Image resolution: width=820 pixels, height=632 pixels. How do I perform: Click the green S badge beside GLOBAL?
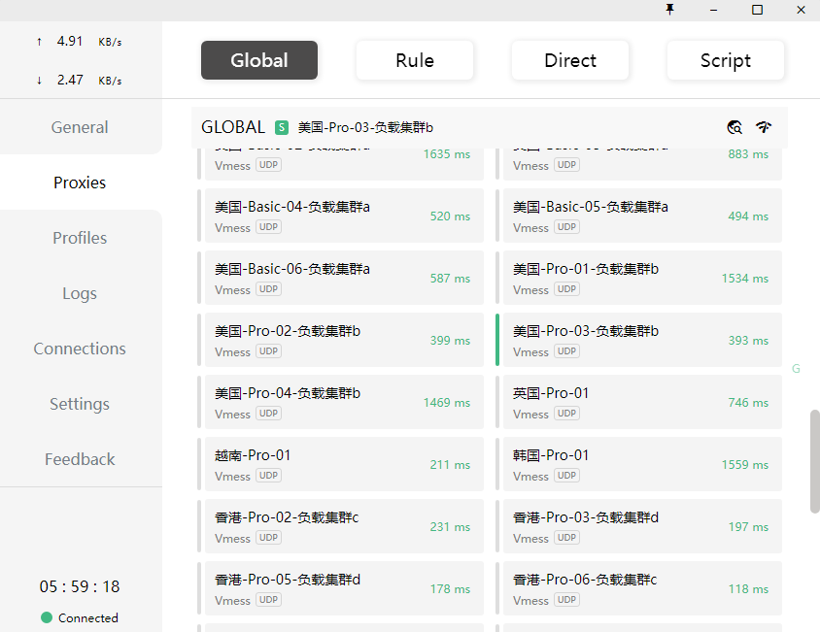point(282,127)
